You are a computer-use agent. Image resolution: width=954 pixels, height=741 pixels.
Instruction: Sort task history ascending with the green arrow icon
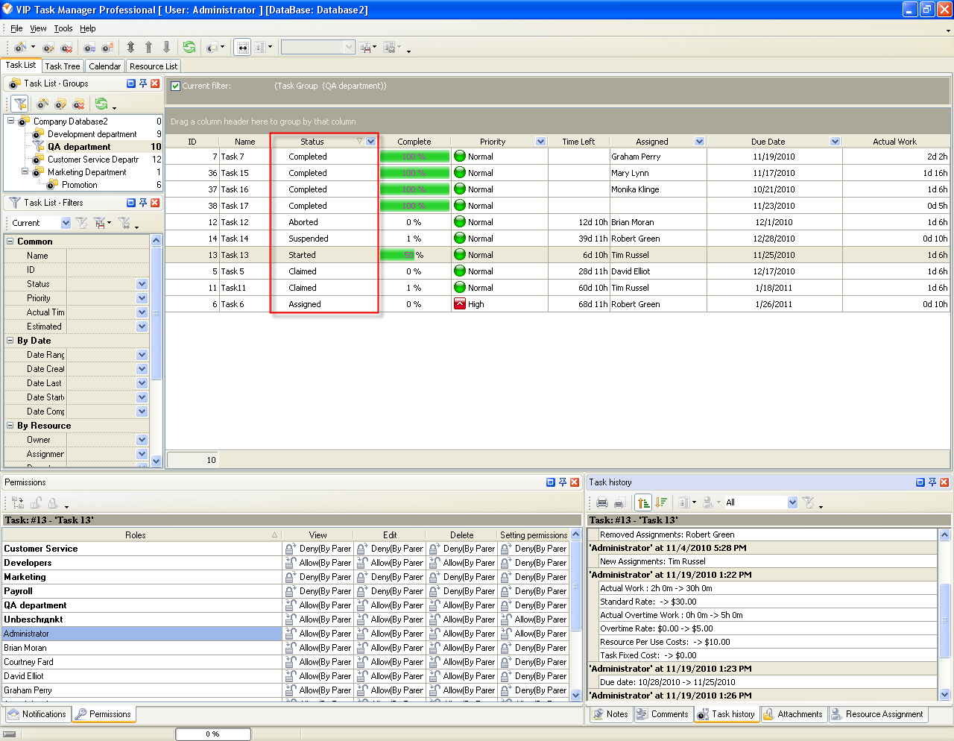click(644, 502)
